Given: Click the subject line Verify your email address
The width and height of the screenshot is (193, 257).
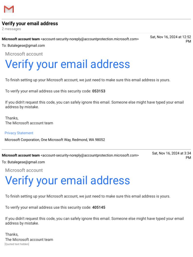Looking at the screenshot, I should tap(30, 24).
